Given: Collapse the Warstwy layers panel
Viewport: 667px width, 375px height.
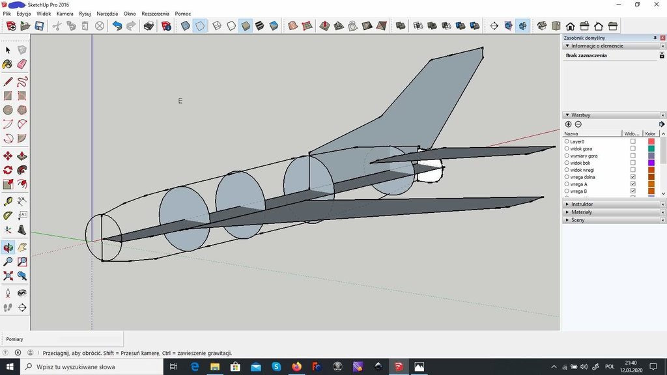Looking at the screenshot, I should (567, 115).
